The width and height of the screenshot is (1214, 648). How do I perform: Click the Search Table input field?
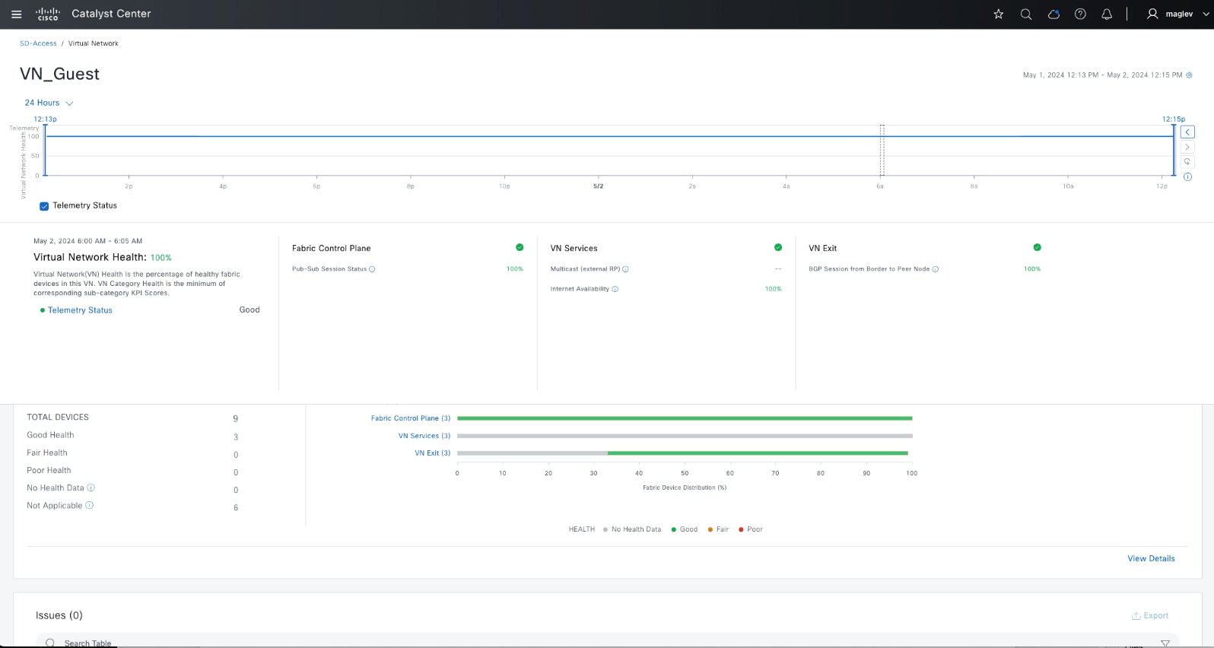[607, 643]
